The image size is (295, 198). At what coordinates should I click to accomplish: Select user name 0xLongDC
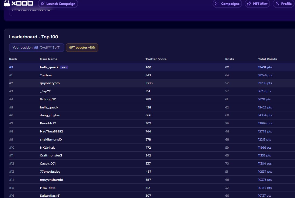(x=48, y=99)
